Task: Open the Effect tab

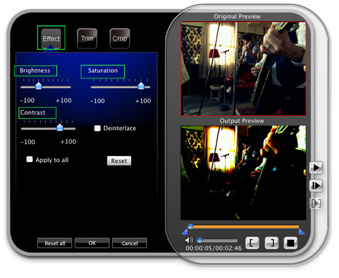Action: pos(51,38)
